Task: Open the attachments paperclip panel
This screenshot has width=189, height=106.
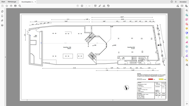Action: coord(2,20)
